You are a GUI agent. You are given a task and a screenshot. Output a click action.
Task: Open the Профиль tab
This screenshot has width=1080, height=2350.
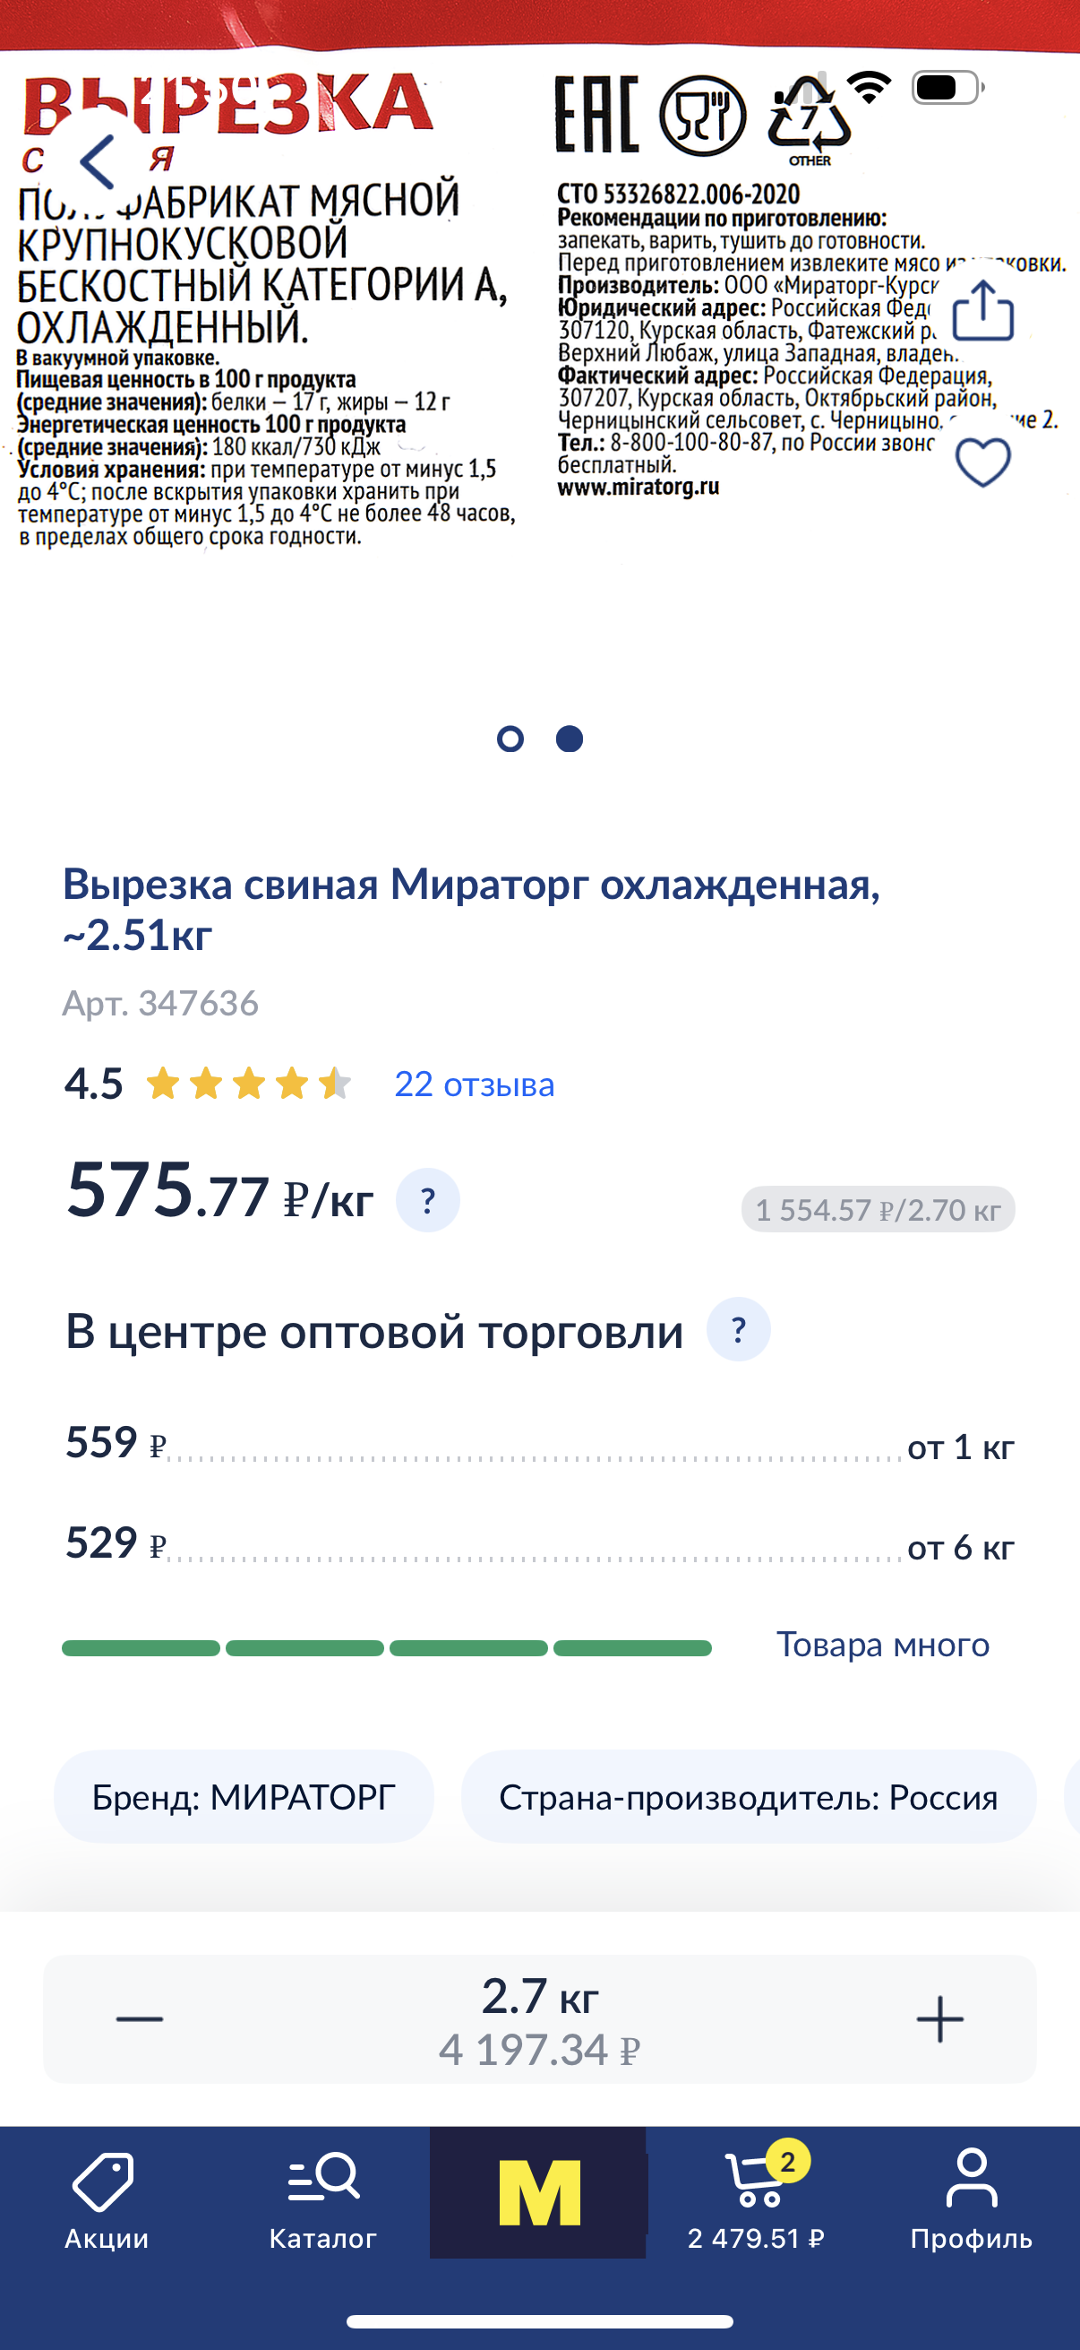click(x=972, y=2200)
